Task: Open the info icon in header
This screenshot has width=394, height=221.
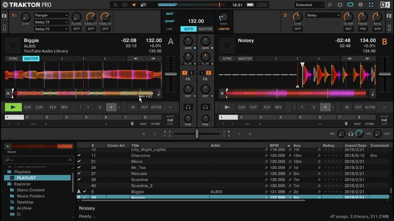Action: pos(360,5)
